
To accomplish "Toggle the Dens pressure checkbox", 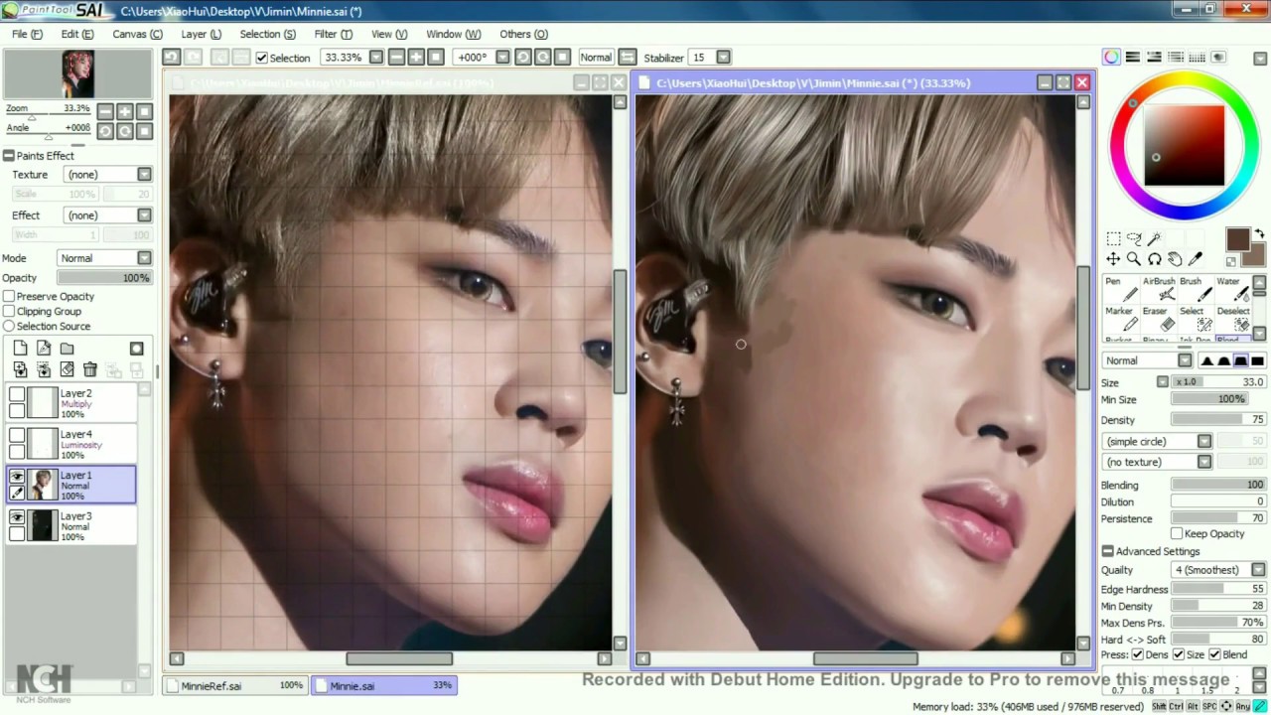I will pos(1138,654).
